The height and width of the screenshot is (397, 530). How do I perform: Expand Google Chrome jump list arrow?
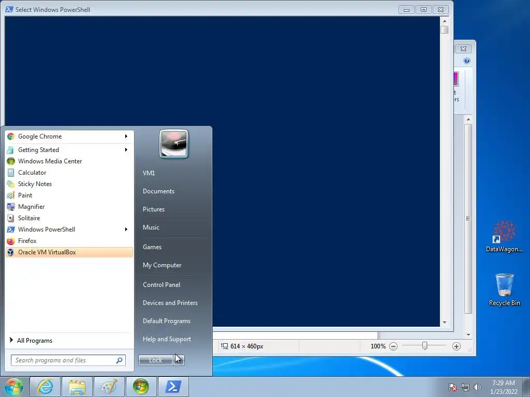[126, 136]
